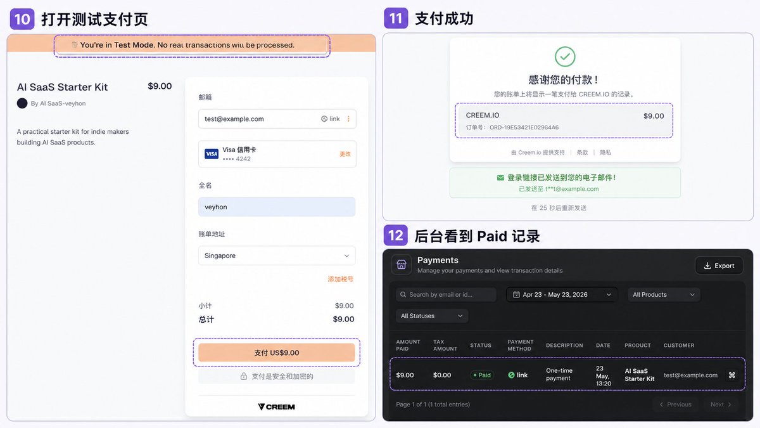This screenshot has height=428, width=760.
Task: Click the TAX AMOUNT column header
Action: point(445,345)
